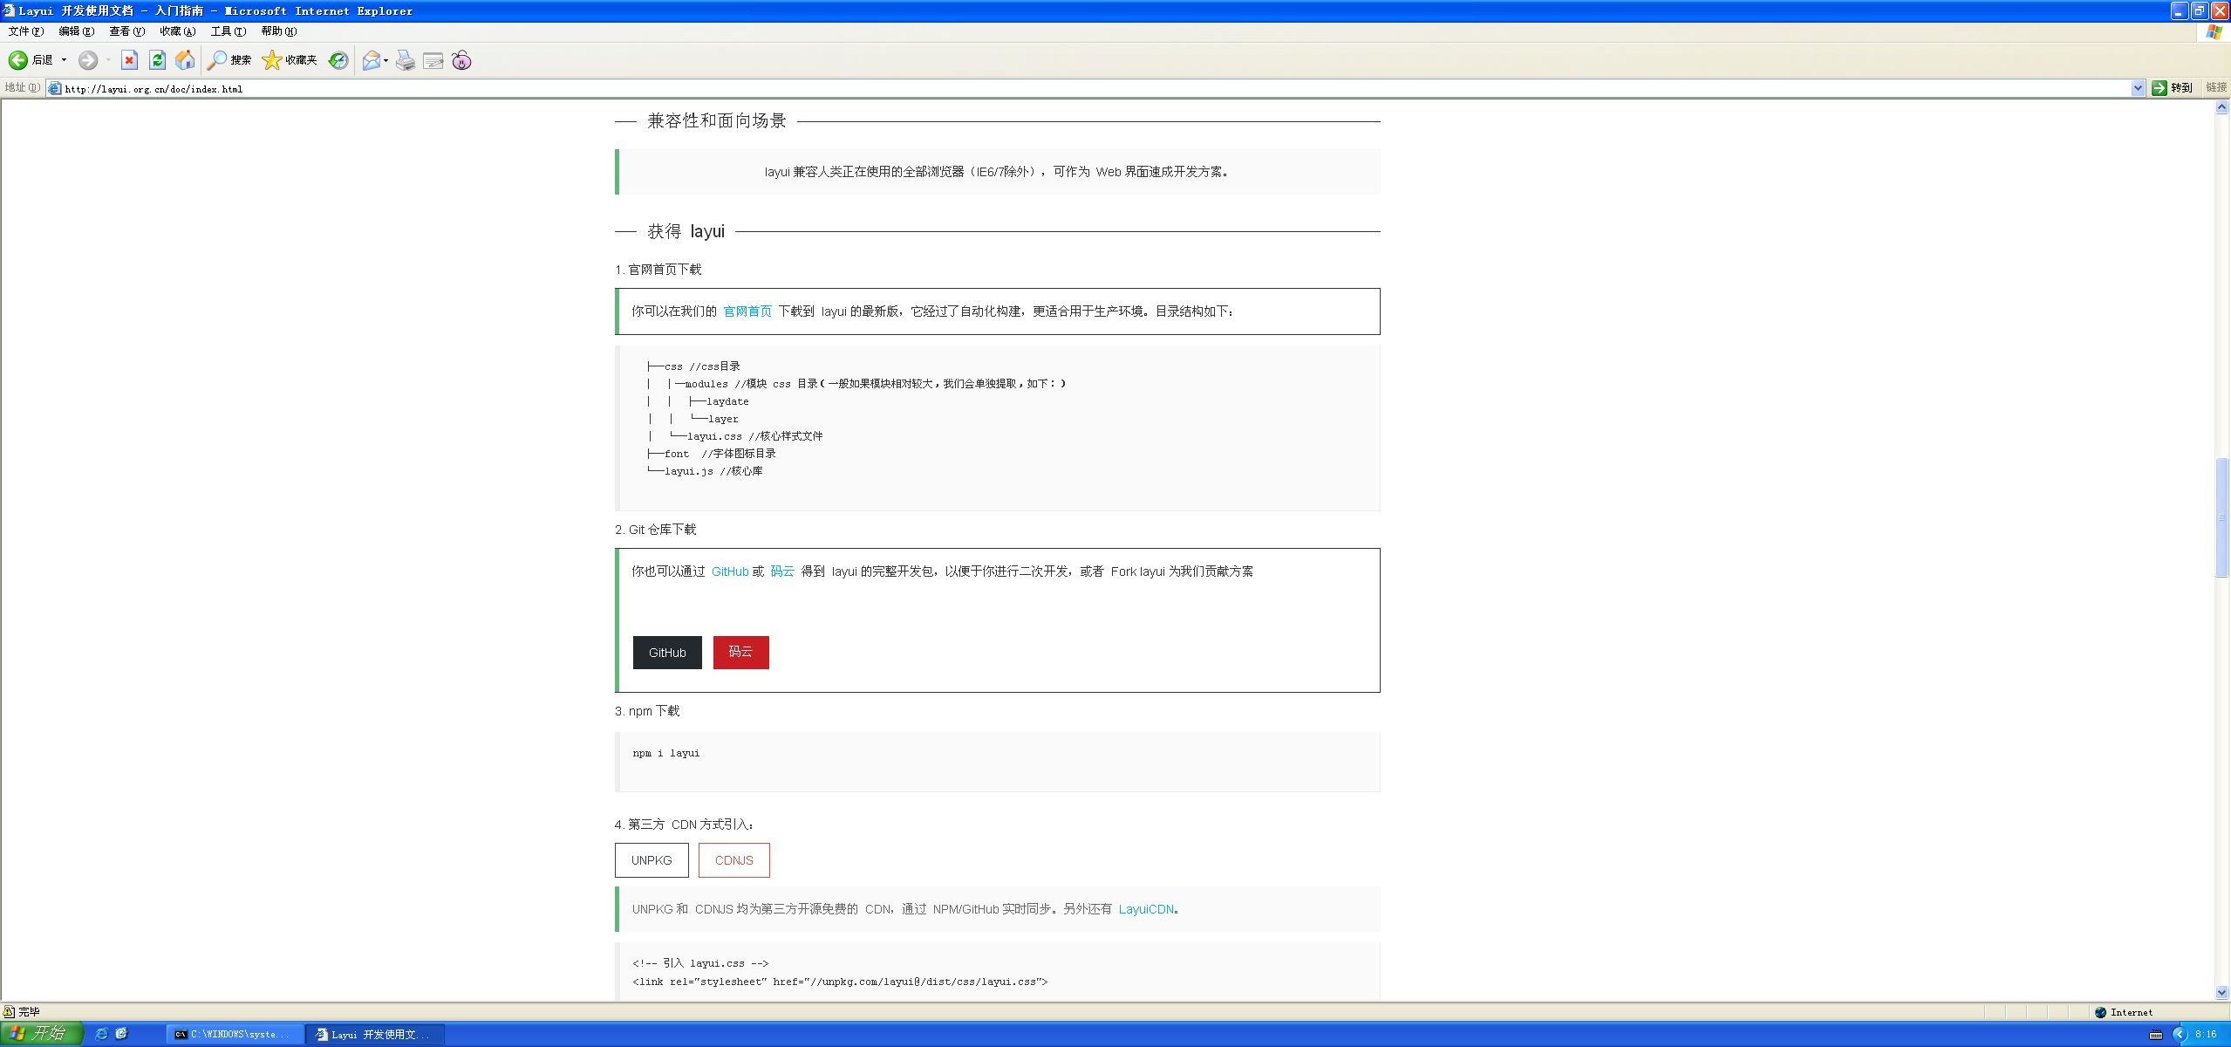Select the Layui 开发使用文档 taskbar button

[375, 1034]
